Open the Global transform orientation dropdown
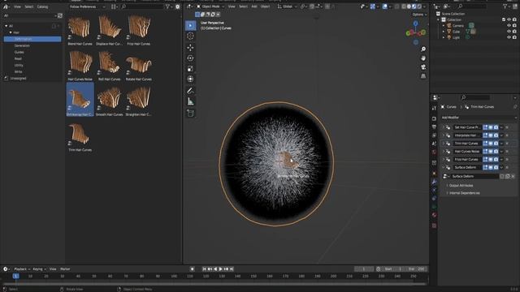Screen dimensions: 520x292 point(287,6)
